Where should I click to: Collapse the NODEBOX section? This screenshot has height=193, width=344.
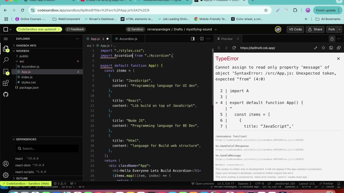23,51
